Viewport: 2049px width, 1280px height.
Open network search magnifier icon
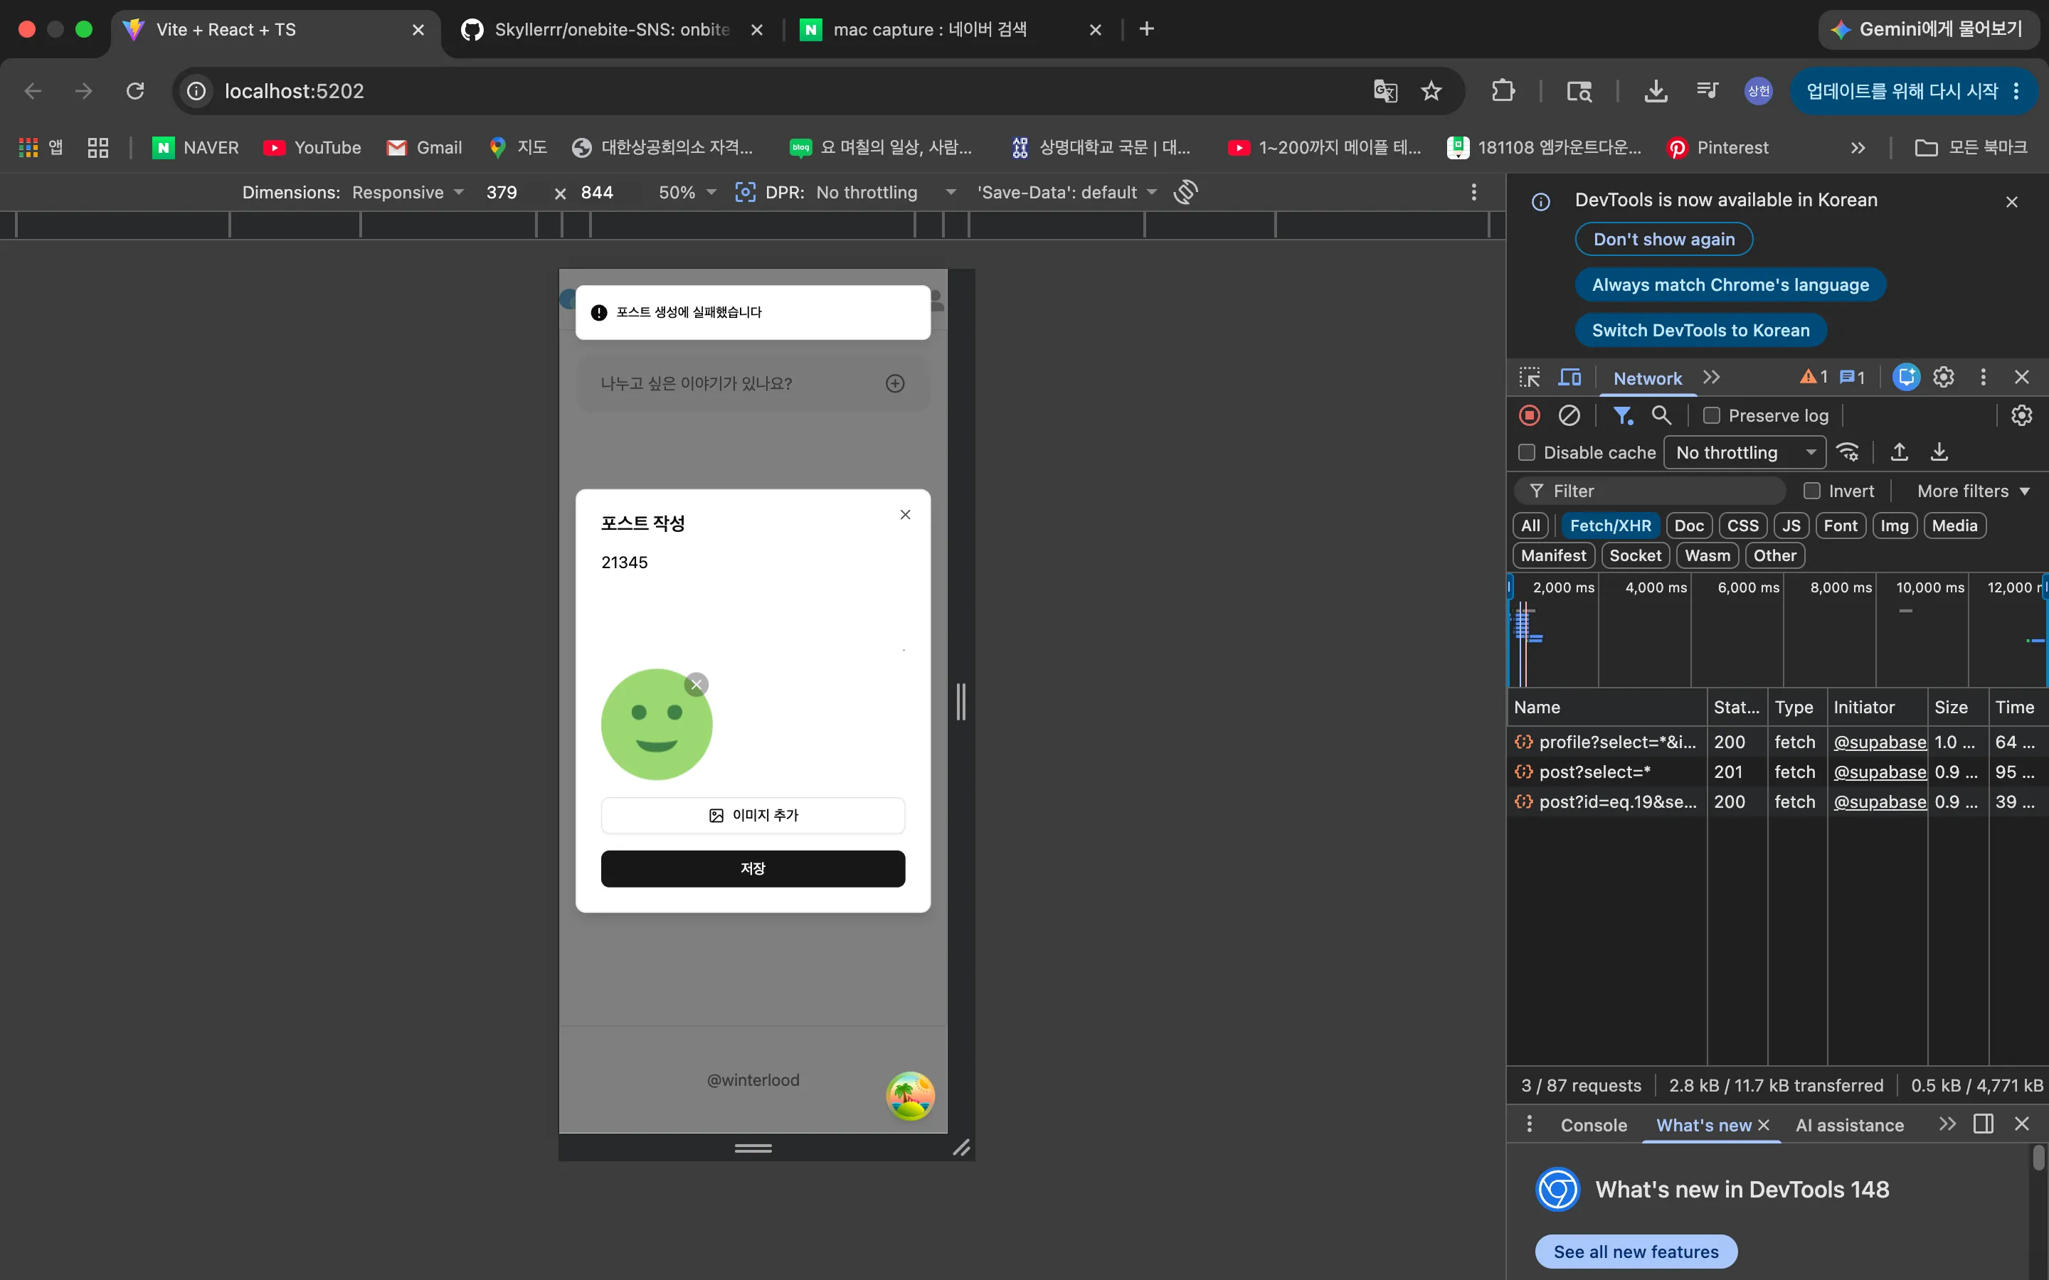click(1661, 415)
